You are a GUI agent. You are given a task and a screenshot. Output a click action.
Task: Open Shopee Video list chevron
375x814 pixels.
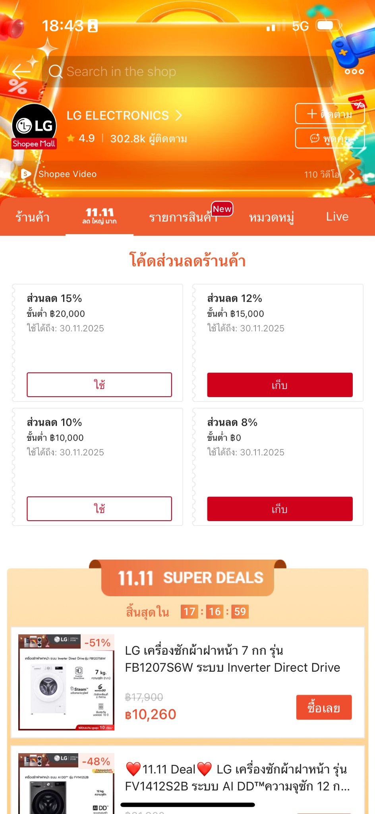click(352, 174)
